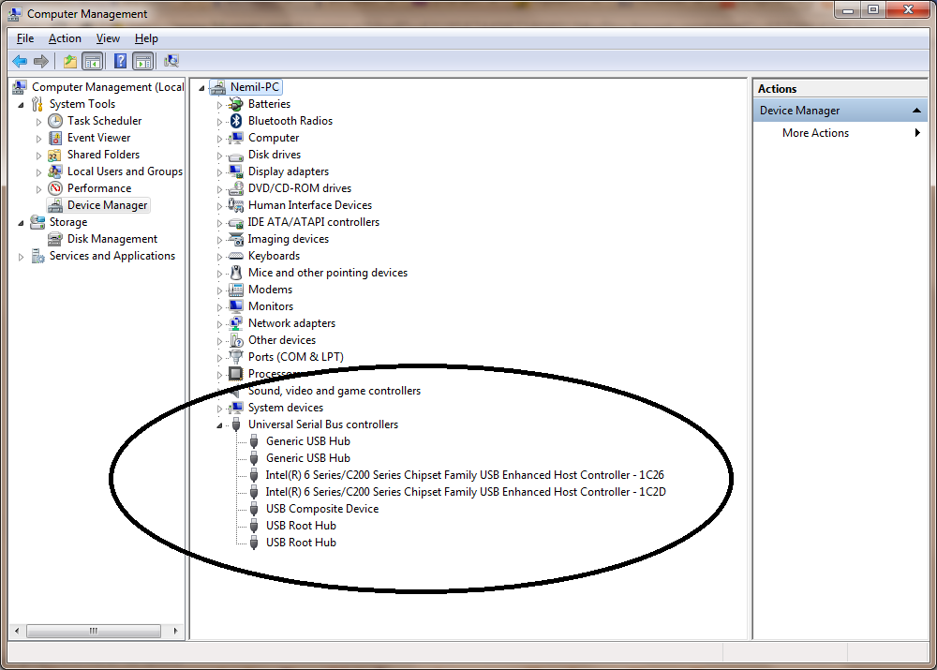937x670 pixels.
Task: Expand the Network adapters category
Action: pos(220,322)
